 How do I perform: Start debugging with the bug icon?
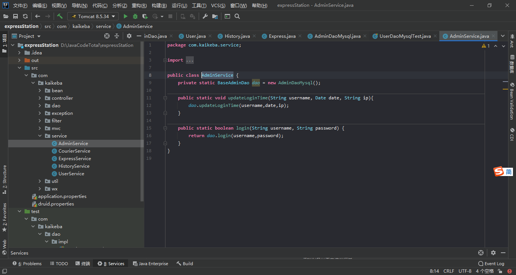point(135,16)
